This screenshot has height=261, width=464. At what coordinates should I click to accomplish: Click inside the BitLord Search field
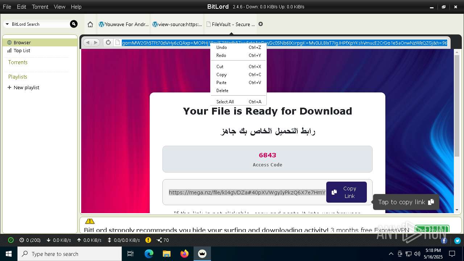pyautogui.click(x=40, y=24)
